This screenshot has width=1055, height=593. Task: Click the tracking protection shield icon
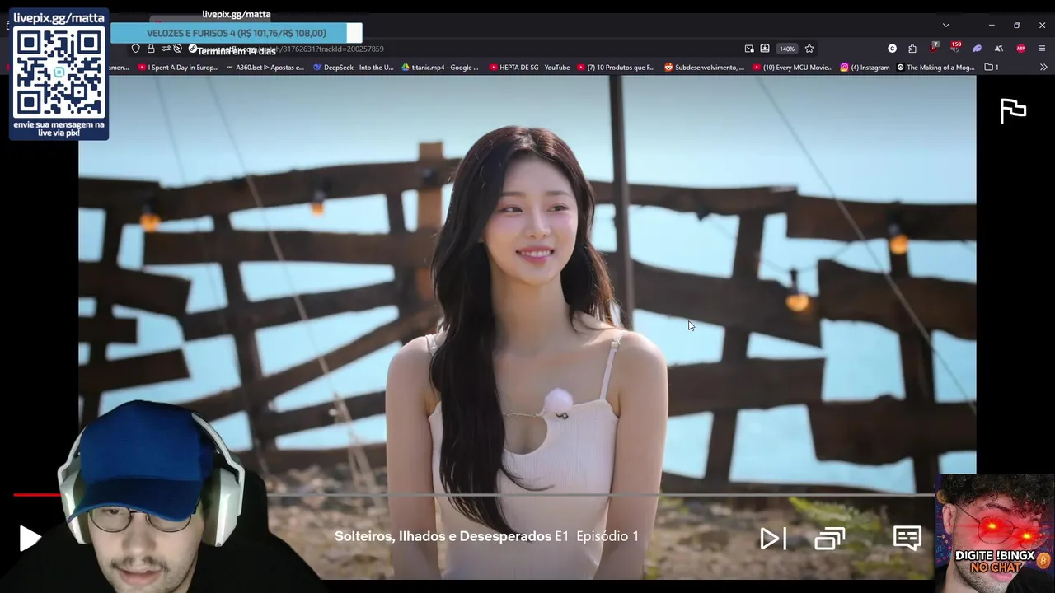click(136, 49)
